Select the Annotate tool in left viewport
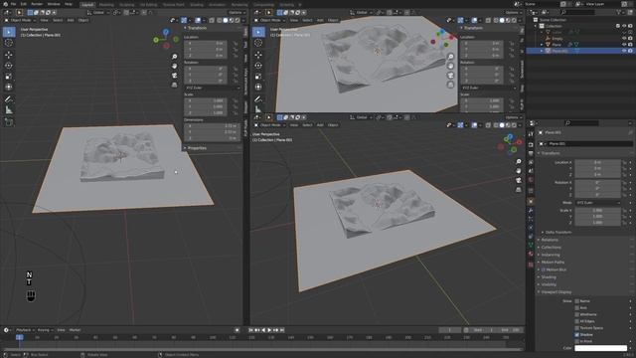 click(9, 99)
